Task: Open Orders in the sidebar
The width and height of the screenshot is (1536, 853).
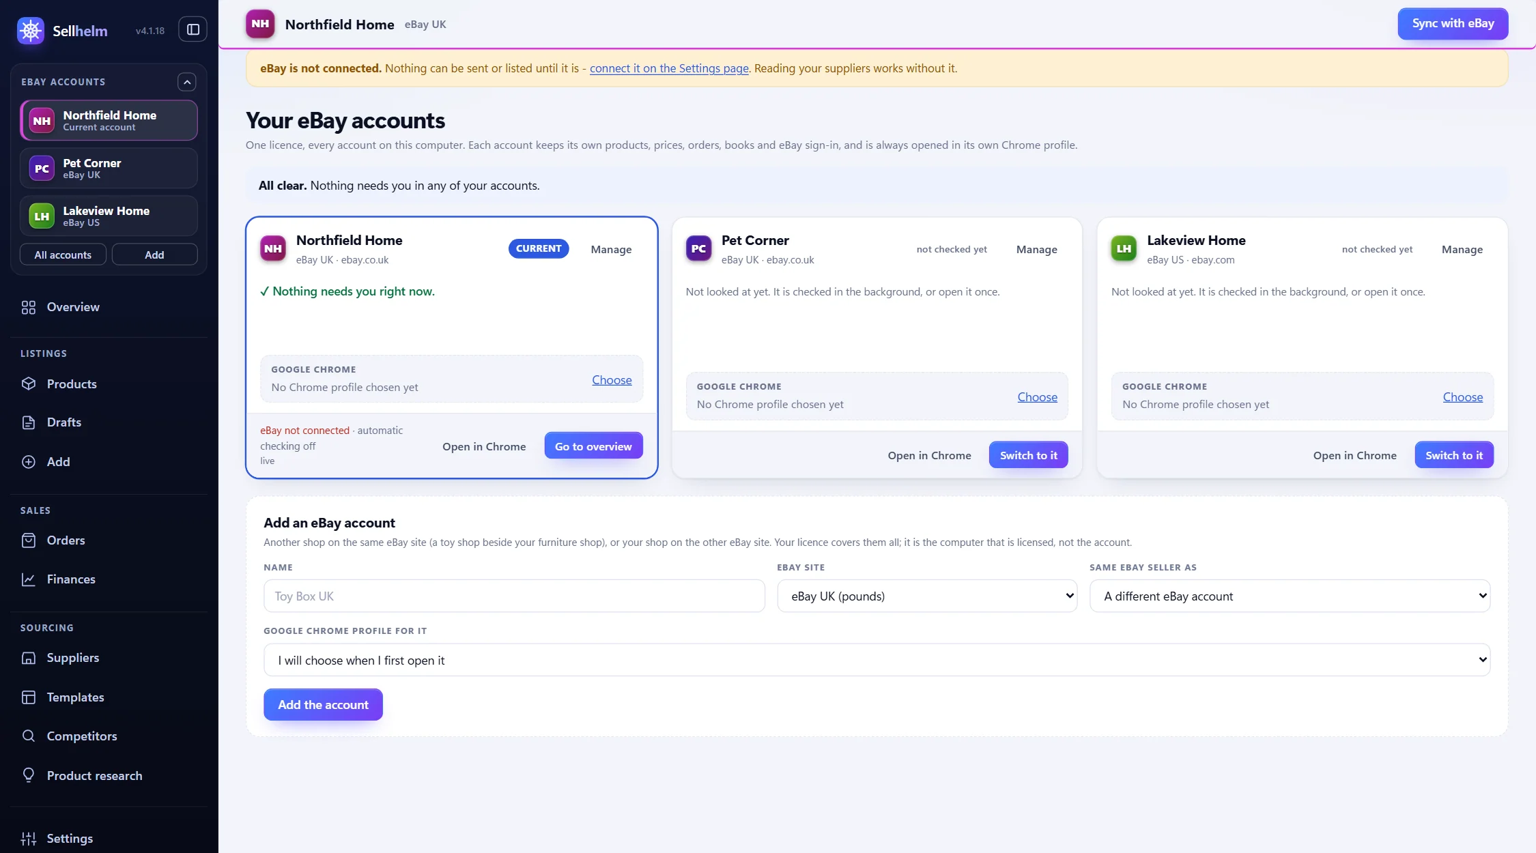Action: click(109, 540)
